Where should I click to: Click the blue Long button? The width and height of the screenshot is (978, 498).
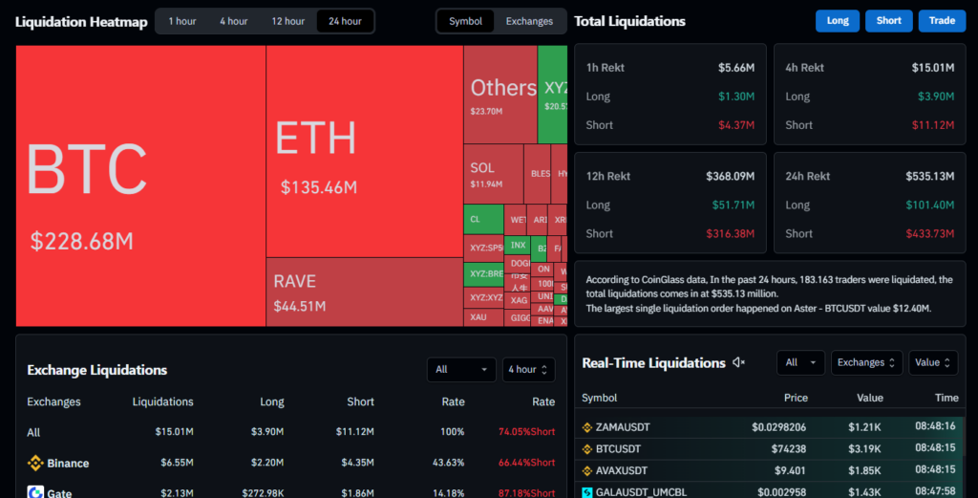837,21
